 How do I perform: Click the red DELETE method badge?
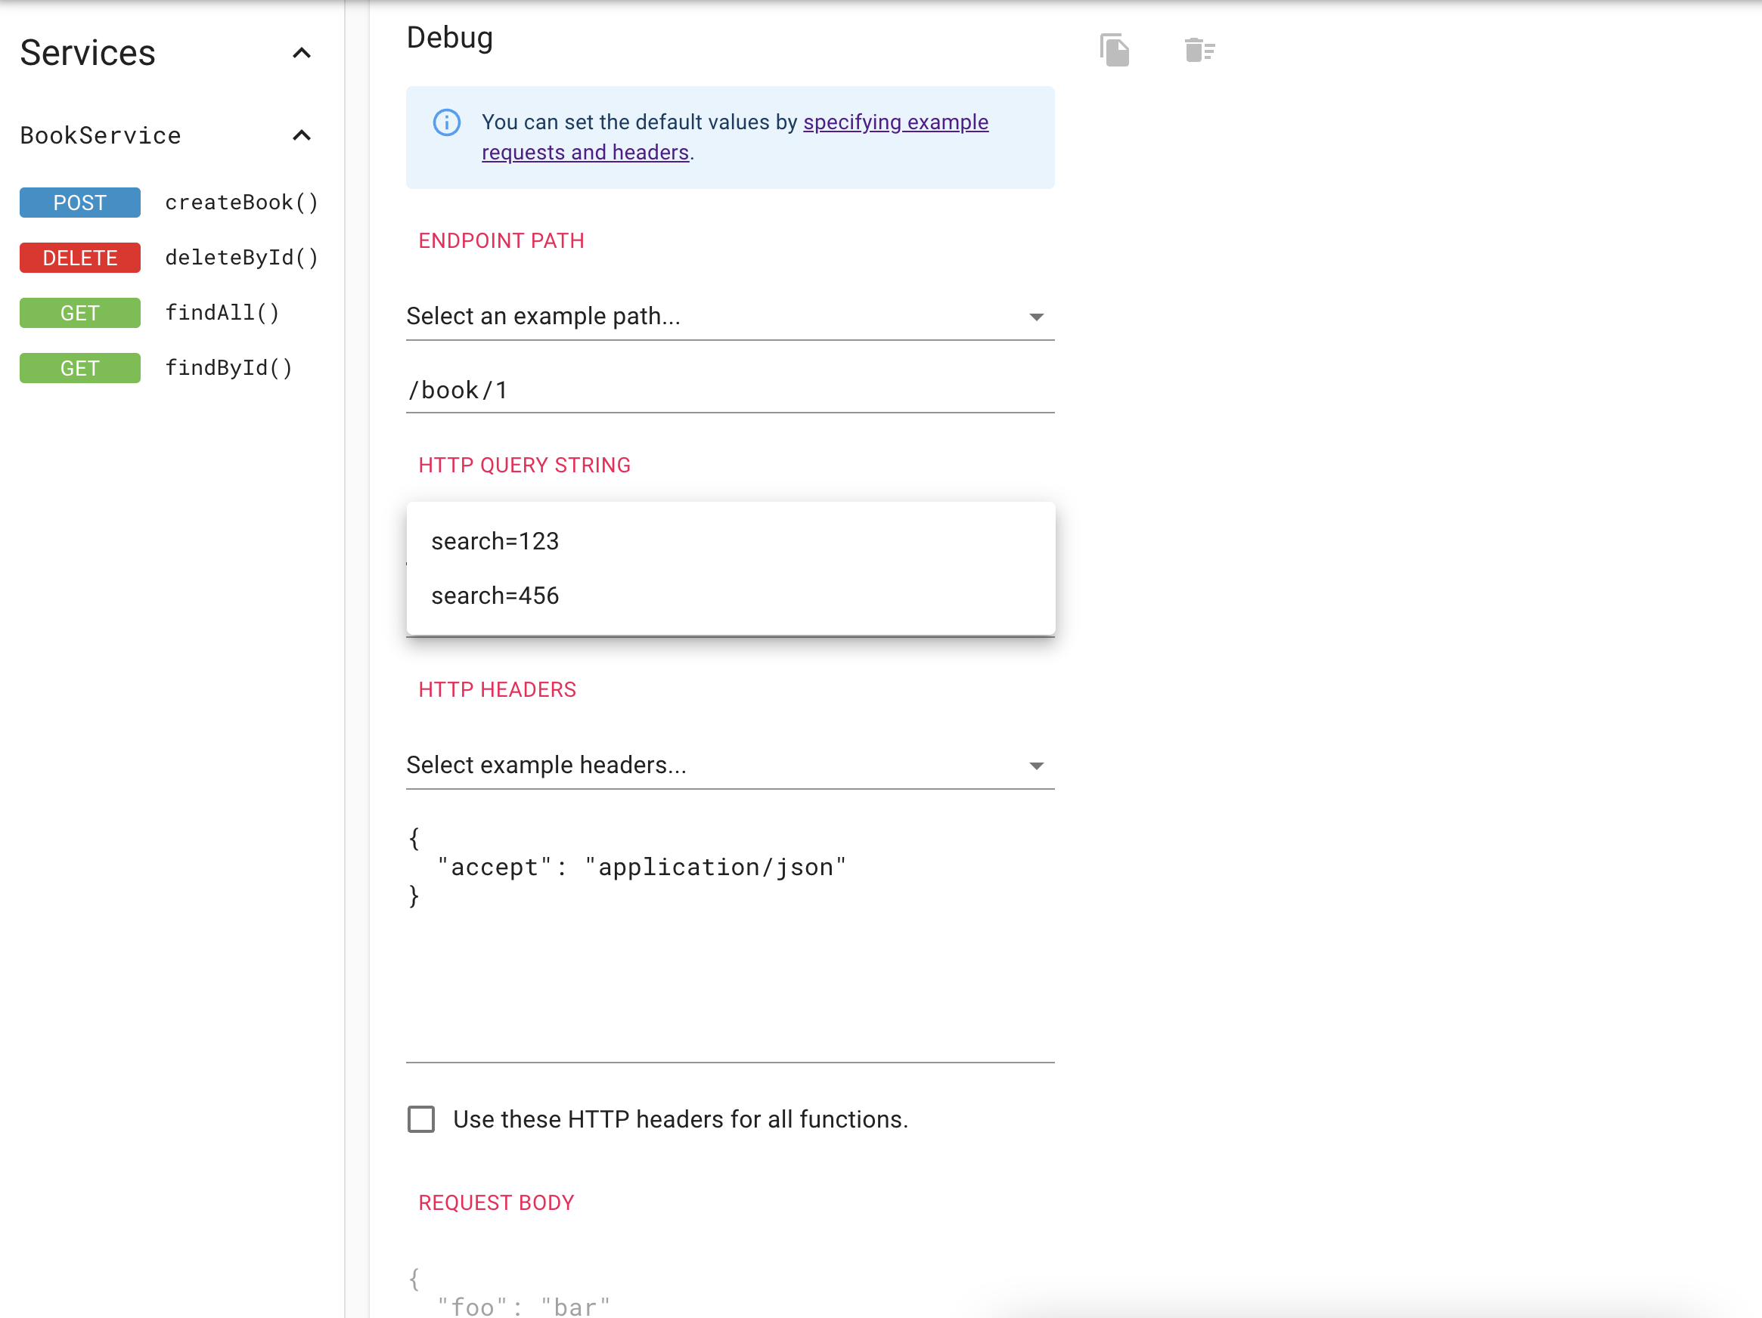click(x=79, y=258)
